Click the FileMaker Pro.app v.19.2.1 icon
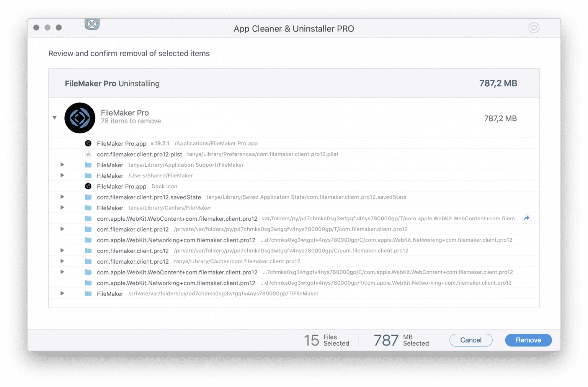588x387 pixels. tap(88, 143)
